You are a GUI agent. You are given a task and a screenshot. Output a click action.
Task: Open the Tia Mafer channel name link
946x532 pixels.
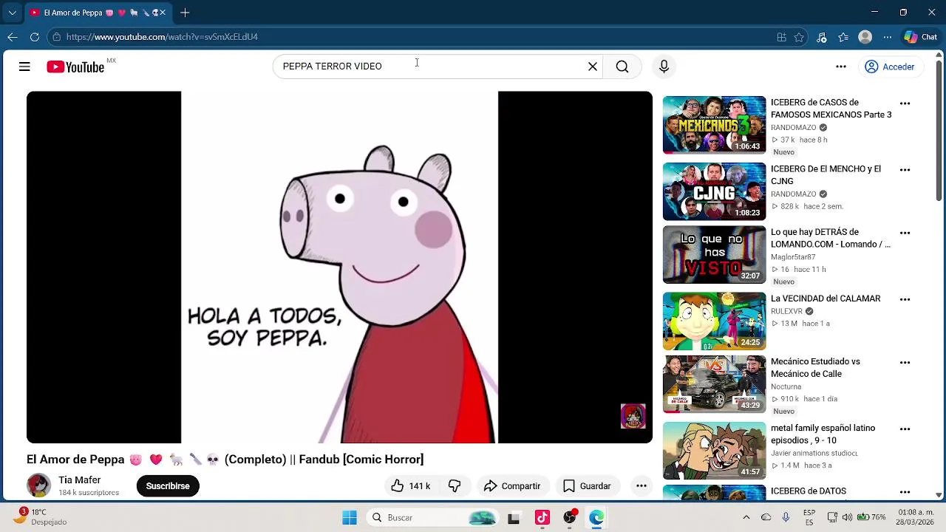[x=80, y=480]
